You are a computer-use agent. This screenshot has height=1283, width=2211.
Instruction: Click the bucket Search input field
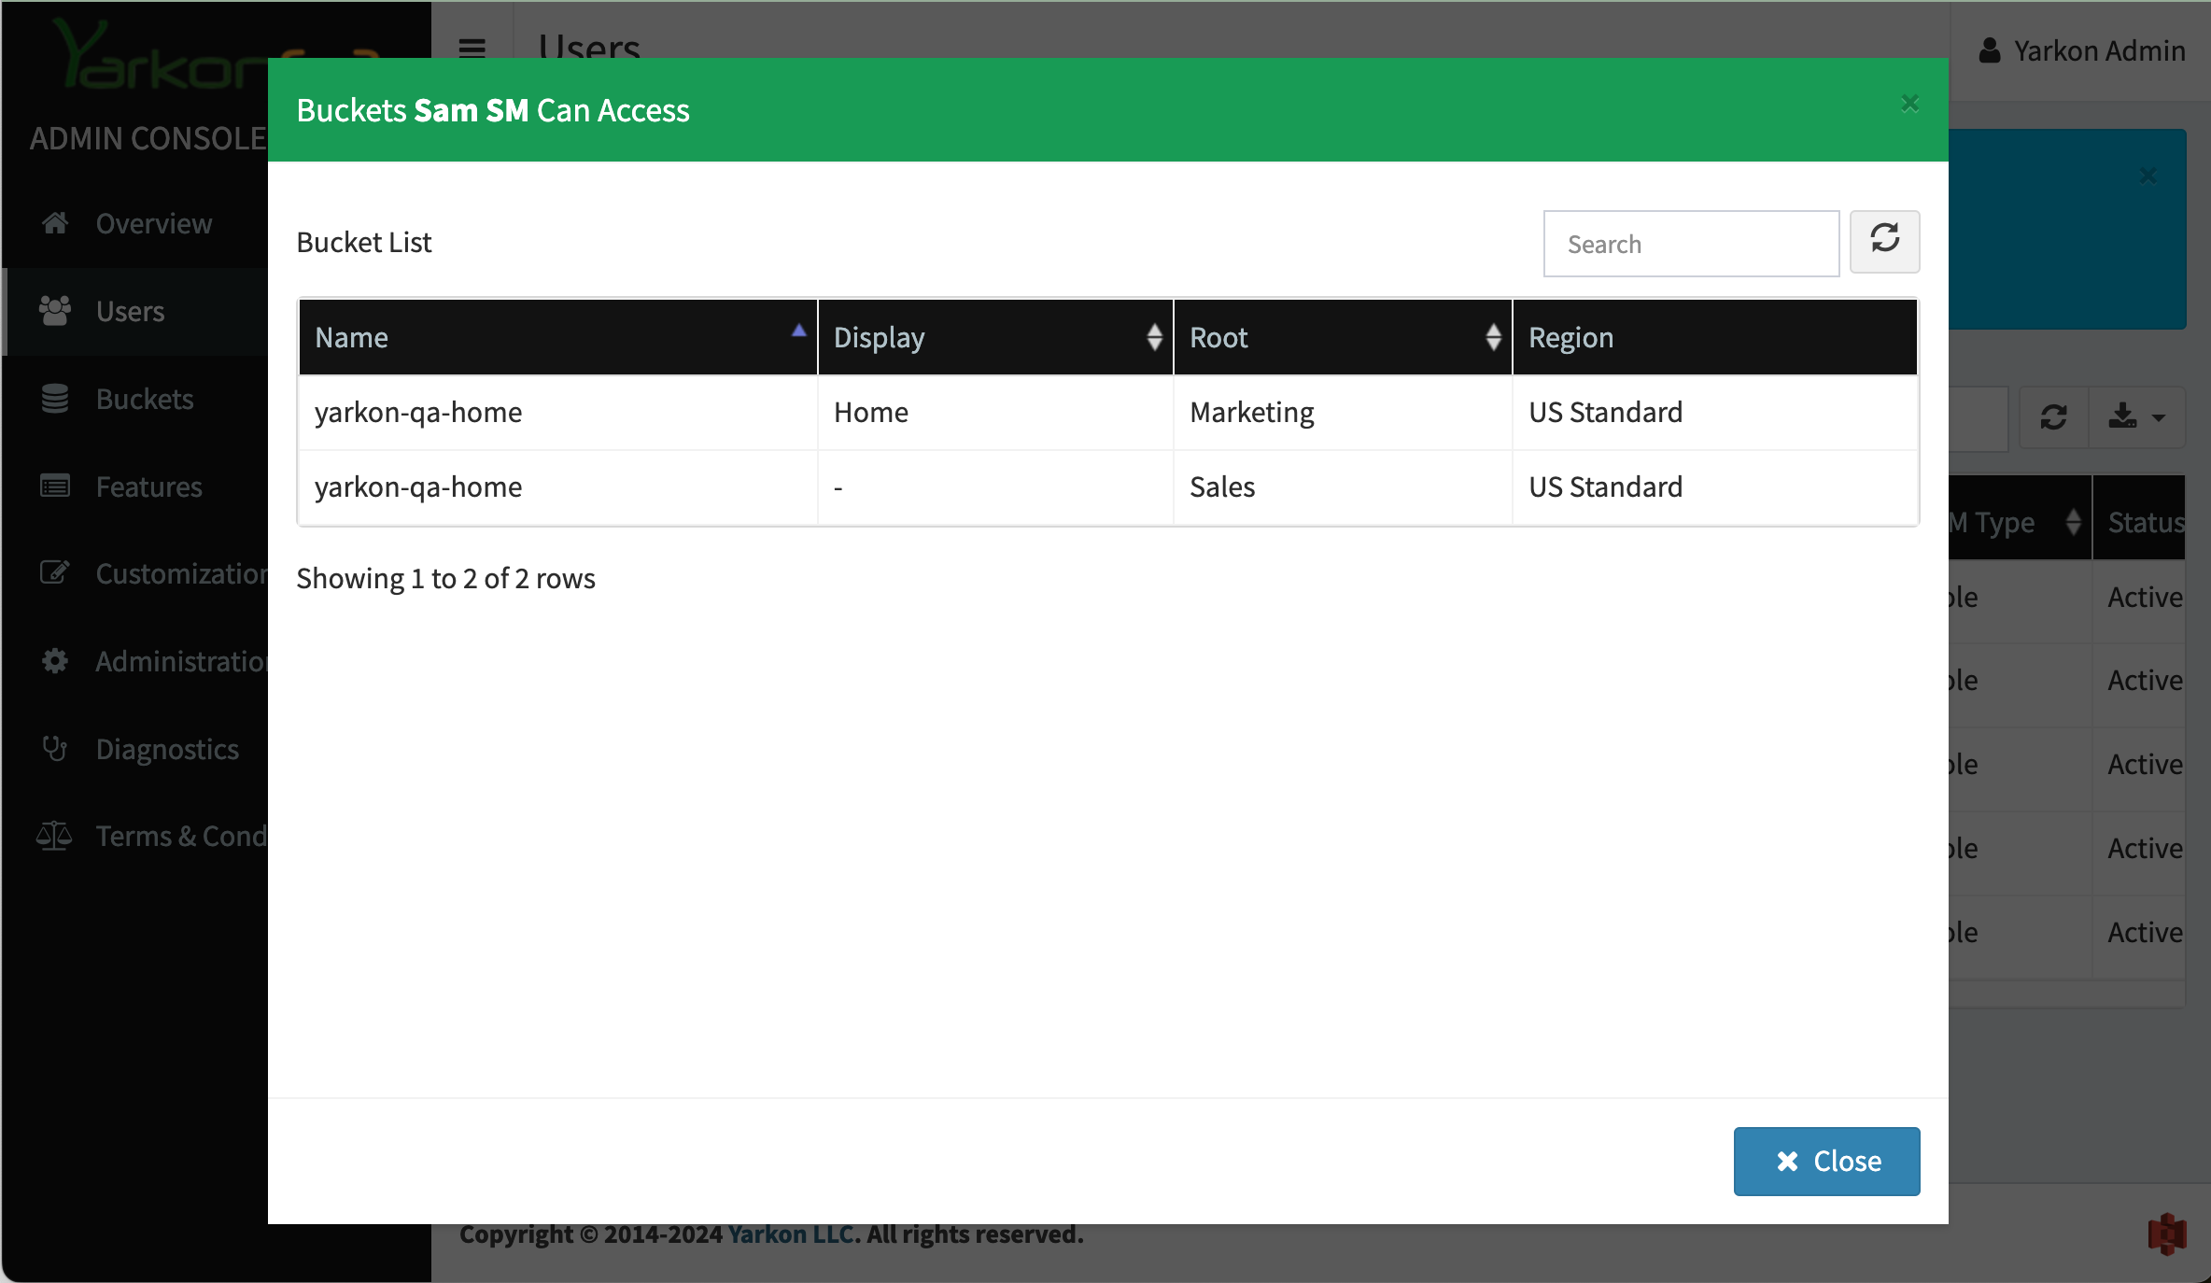tap(1691, 244)
